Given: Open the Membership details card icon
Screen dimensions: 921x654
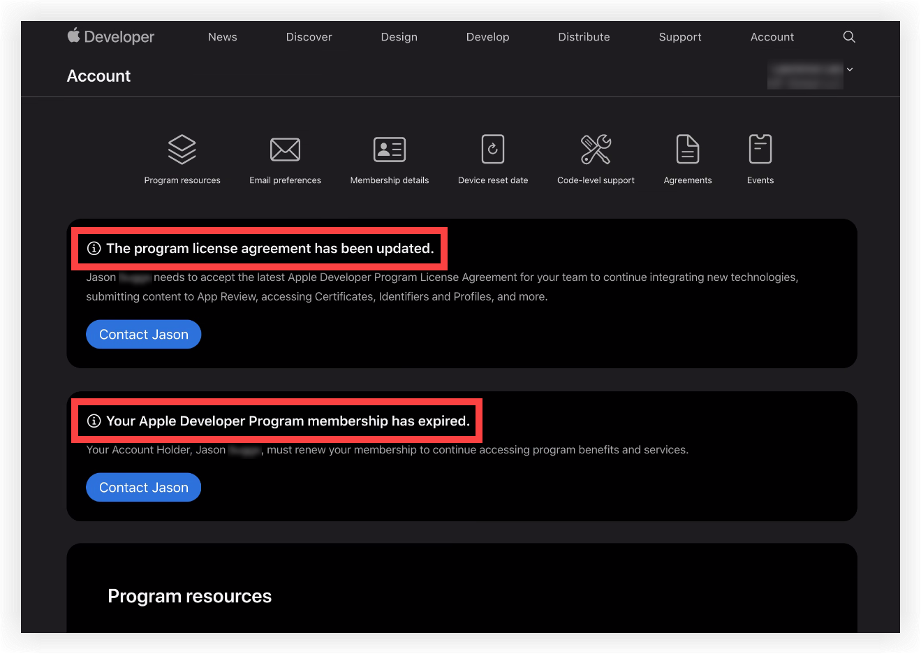Looking at the screenshot, I should (x=390, y=150).
